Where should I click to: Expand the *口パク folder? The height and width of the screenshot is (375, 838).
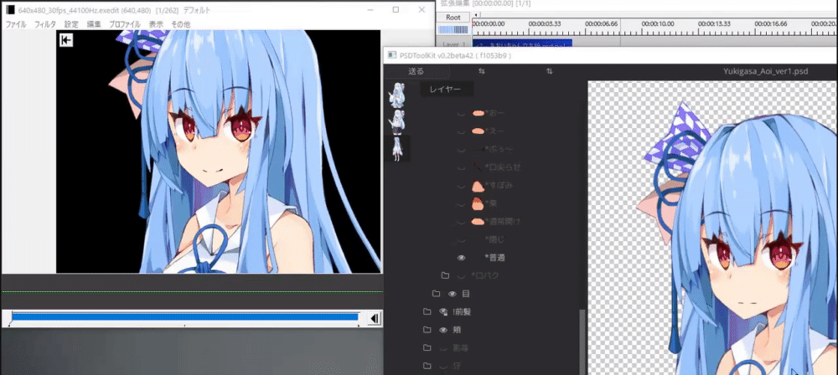445,275
